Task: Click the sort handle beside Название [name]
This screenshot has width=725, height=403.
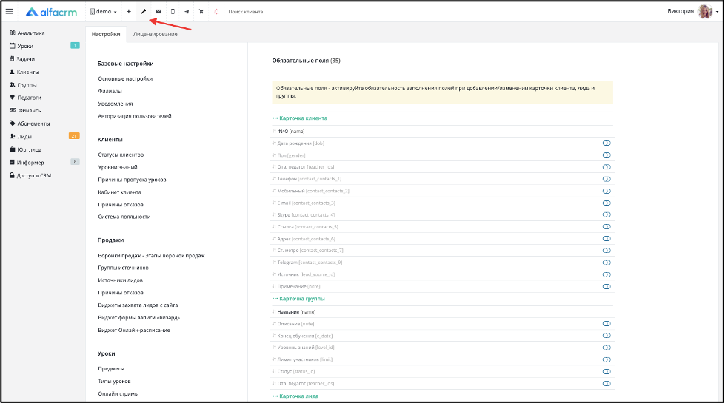Action: pos(274,311)
